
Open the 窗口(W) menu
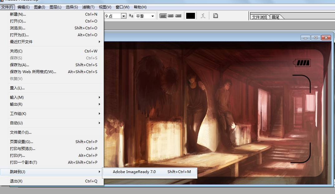tap(122, 7)
